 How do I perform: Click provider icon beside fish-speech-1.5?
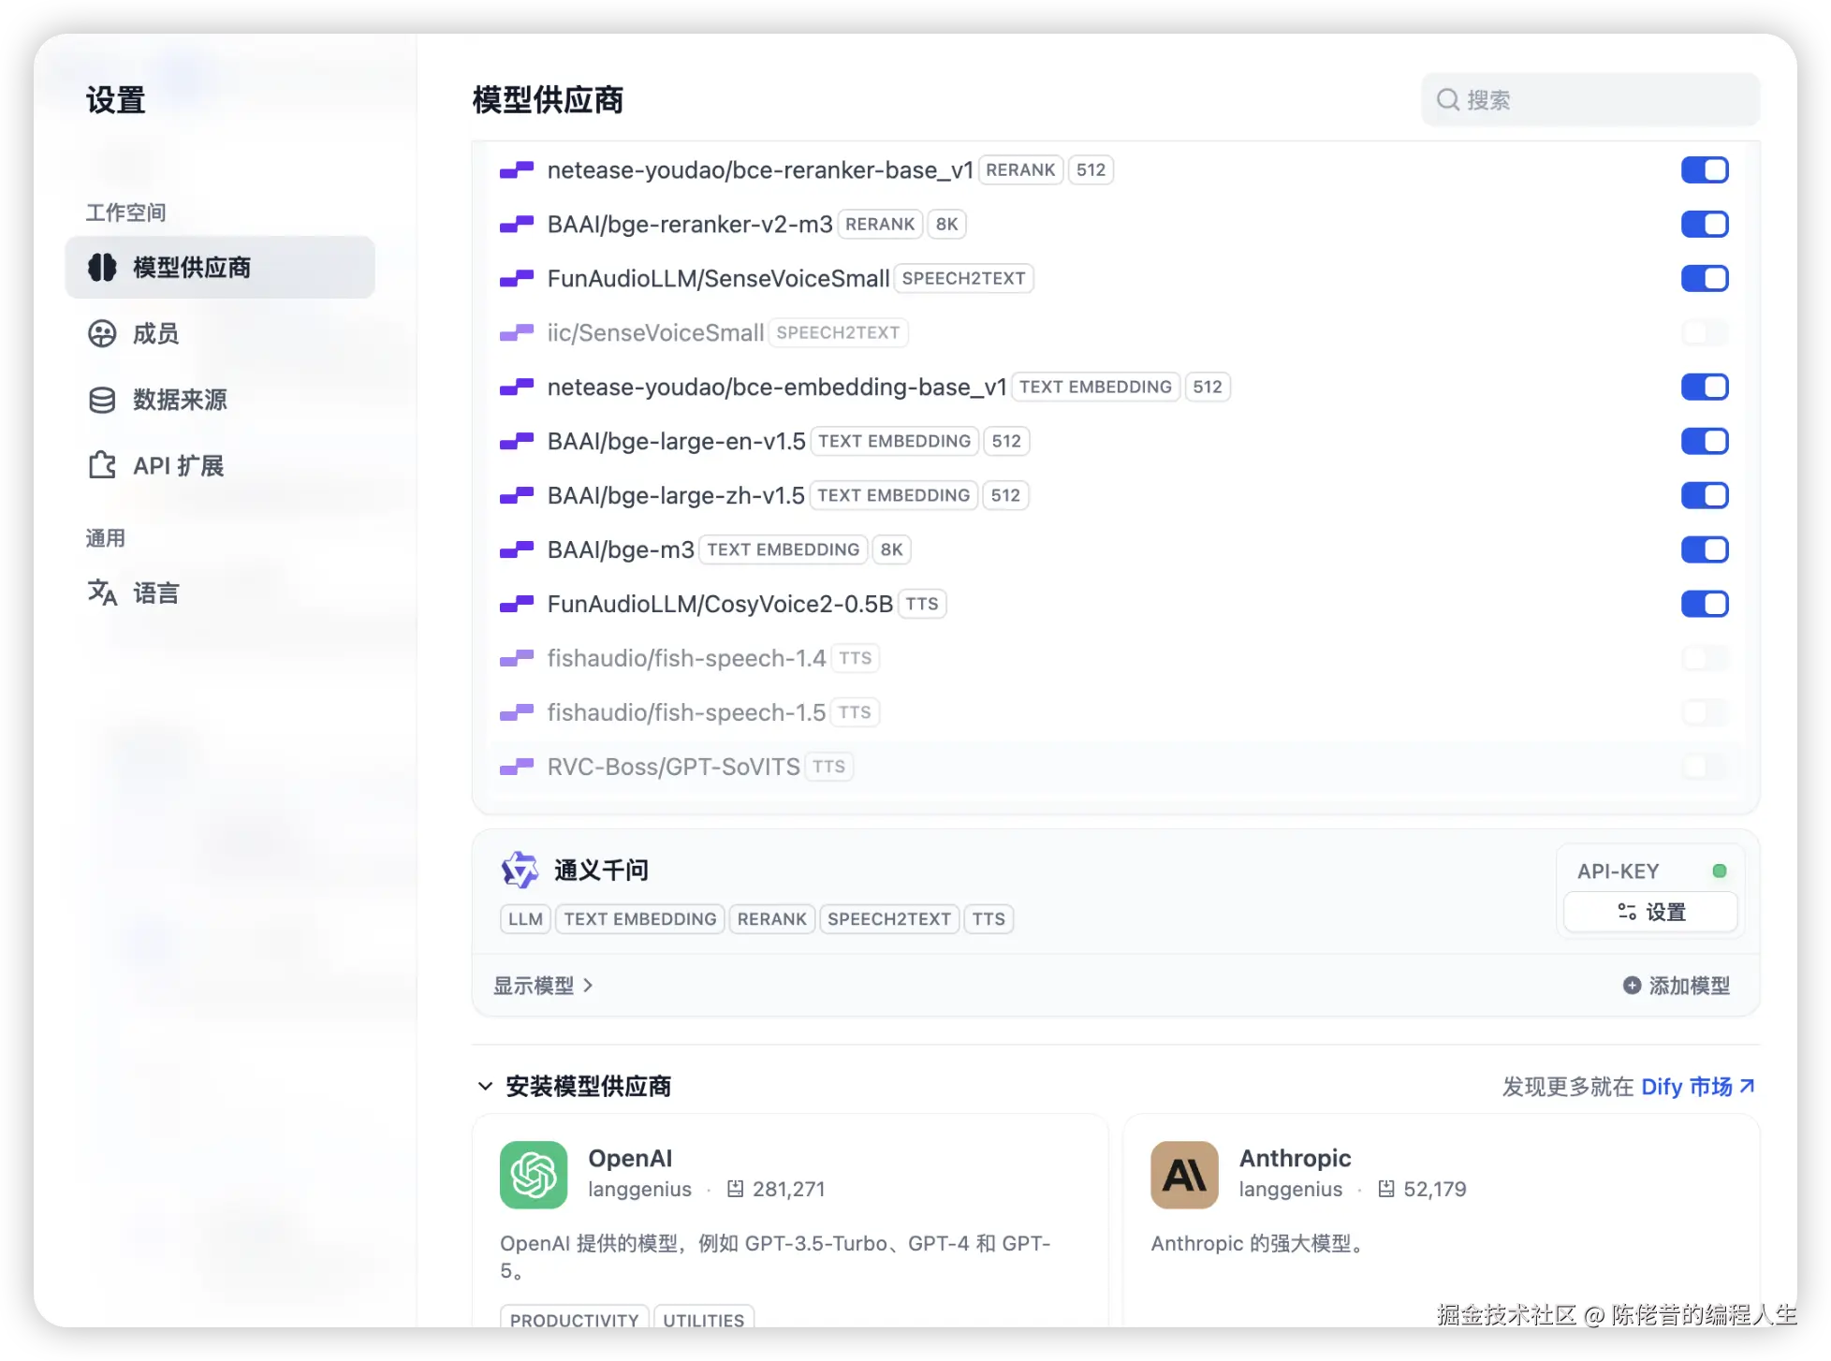pyautogui.click(x=517, y=713)
